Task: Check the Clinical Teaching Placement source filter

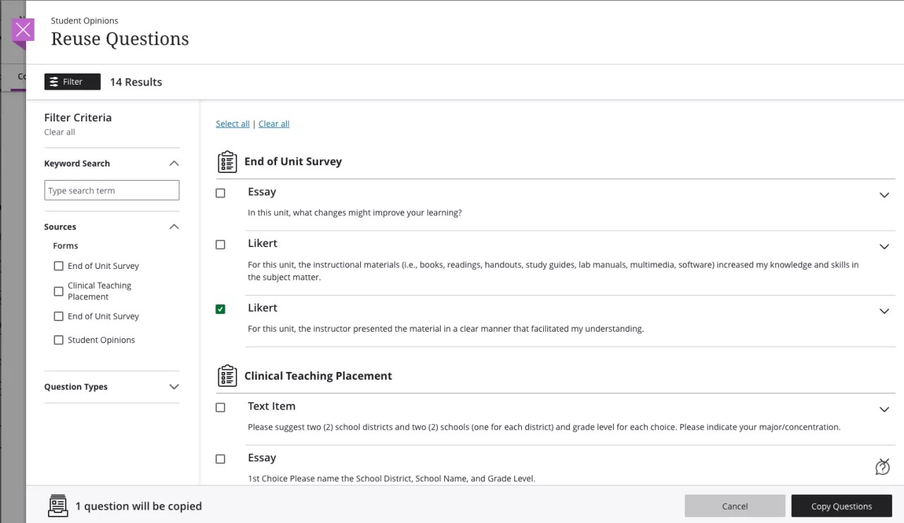Action: pyautogui.click(x=59, y=290)
